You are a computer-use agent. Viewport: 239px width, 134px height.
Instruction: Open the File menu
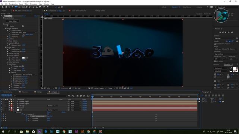click(2, 4)
